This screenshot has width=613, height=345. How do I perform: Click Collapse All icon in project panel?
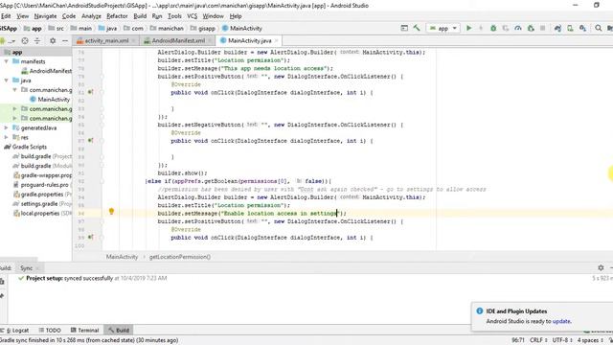click(37, 40)
